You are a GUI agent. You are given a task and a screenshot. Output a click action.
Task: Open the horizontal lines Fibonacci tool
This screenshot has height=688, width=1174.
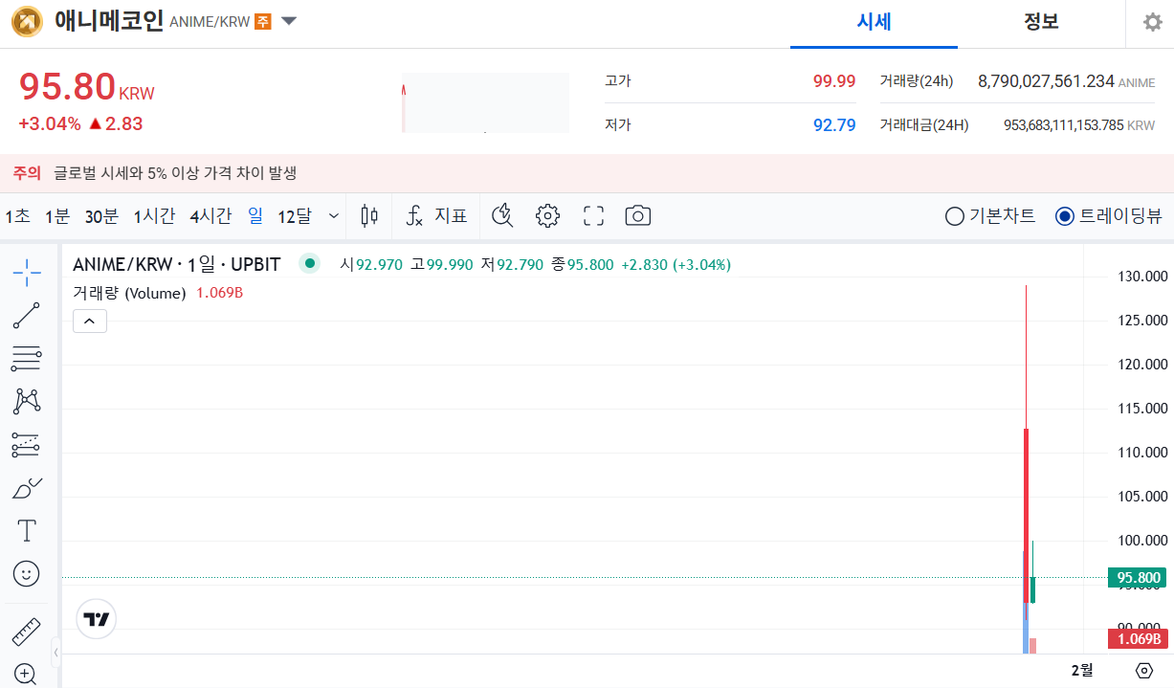coord(27,359)
